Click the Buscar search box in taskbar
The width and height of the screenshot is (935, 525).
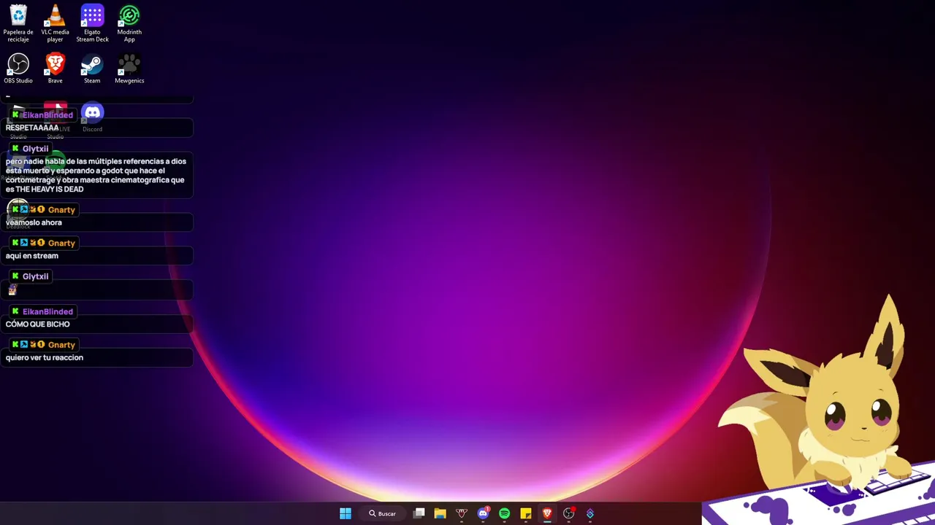tap(383, 513)
